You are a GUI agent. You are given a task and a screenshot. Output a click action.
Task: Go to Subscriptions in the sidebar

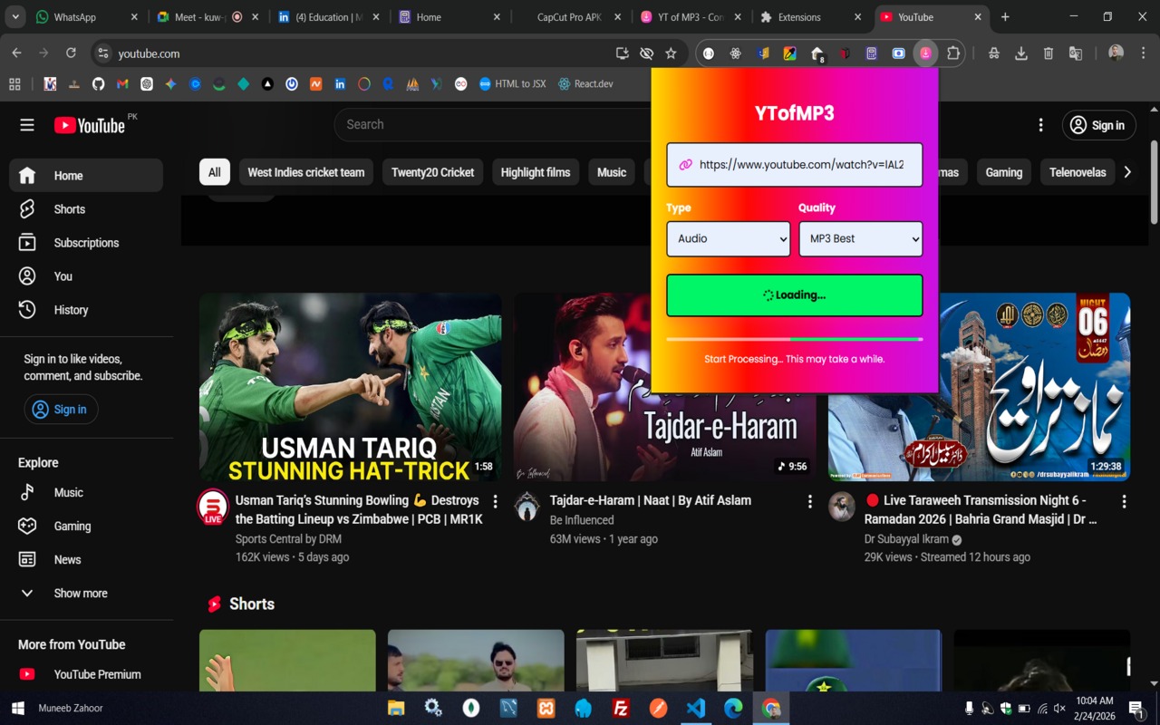(86, 243)
